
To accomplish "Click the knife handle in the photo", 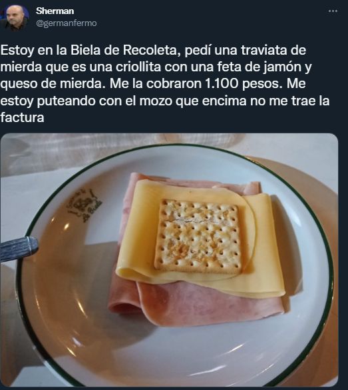I will click(19, 247).
